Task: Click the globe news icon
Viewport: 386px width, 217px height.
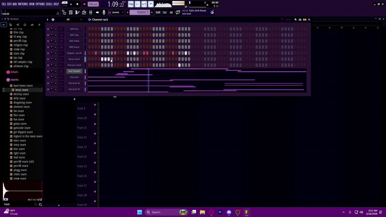Action: [212, 12]
